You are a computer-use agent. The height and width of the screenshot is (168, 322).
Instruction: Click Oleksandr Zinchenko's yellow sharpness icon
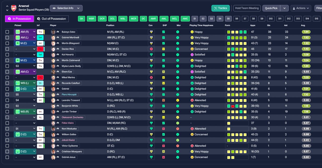coord(164,117)
